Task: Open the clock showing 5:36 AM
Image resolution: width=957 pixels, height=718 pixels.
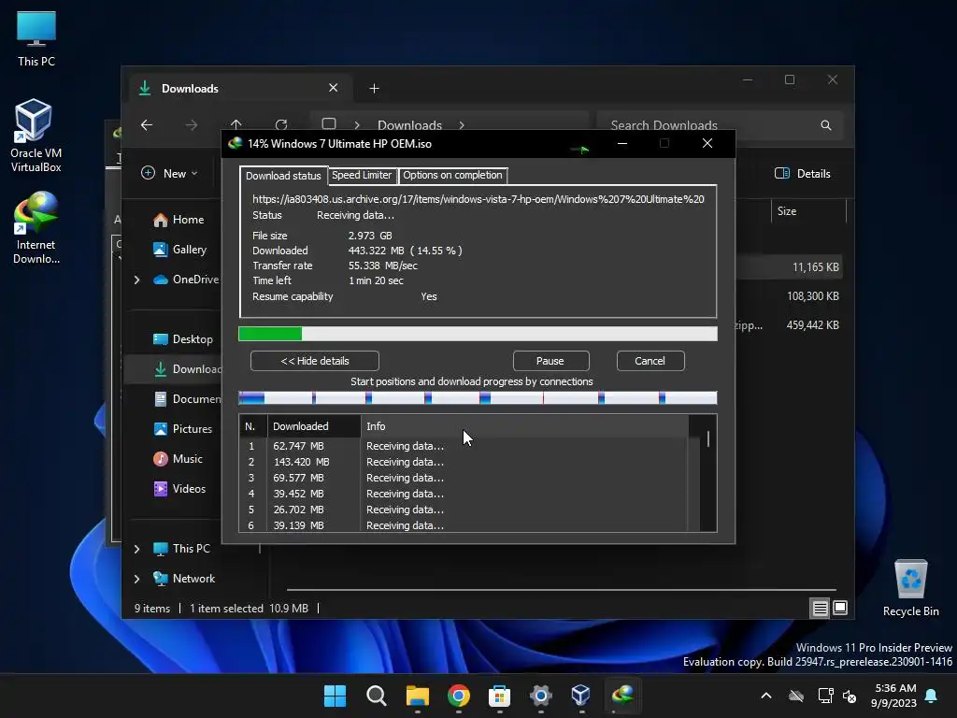Action: coord(894,688)
